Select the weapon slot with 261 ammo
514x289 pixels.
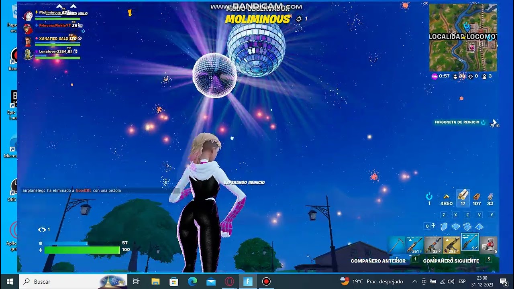414,245
